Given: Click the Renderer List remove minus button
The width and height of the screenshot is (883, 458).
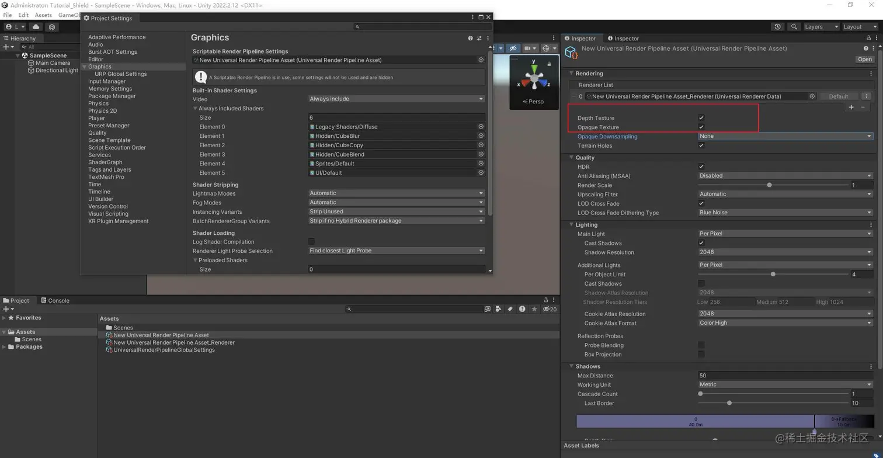Looking at the screenshot, I should (x=863, y=107).
